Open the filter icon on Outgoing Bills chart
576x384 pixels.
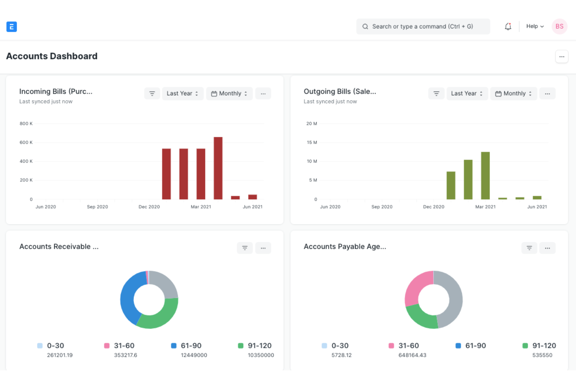tap(436, 93)
